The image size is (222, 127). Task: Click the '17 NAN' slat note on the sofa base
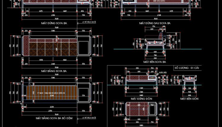click(x=51, y=93)
